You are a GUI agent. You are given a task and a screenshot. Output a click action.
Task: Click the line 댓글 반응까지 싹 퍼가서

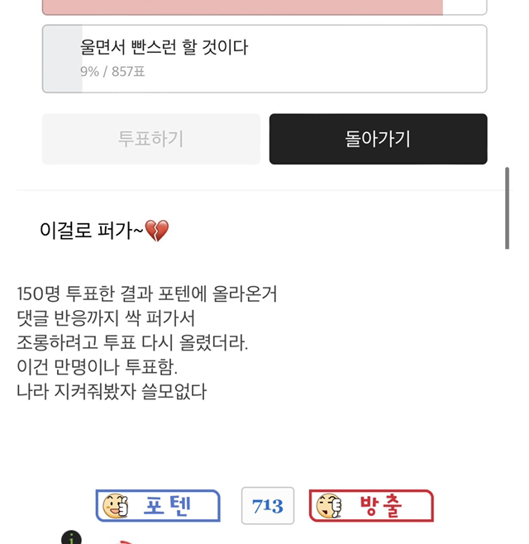pyautogui.click(x=105, y=317)
